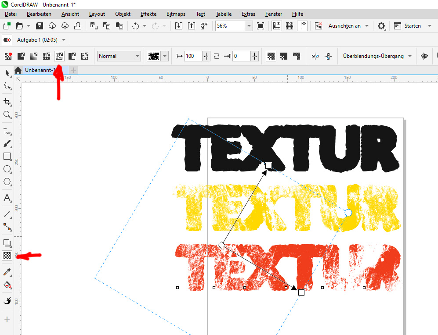Toggle the recording switch beside Aufgabe 1
438x335 pixels.
(x=7, y=40)
